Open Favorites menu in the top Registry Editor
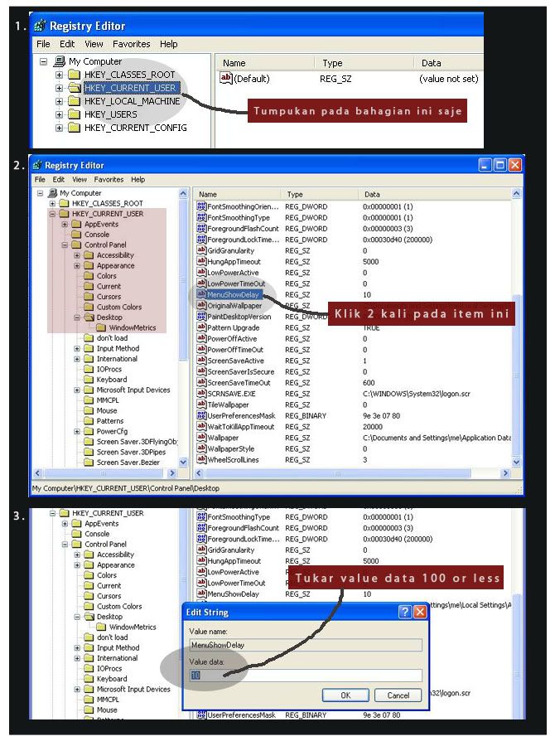Viewport: 555px width, 746px height. pyautogui.click(x=131, y=44)
